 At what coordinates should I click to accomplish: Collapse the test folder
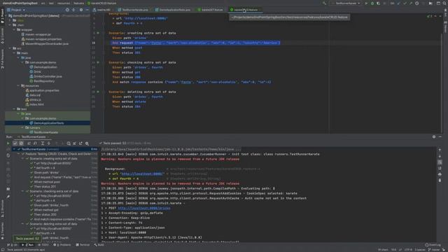[x=14, y=109]
